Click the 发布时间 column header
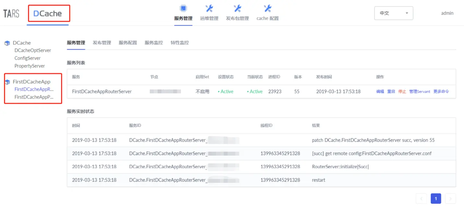 324,77
